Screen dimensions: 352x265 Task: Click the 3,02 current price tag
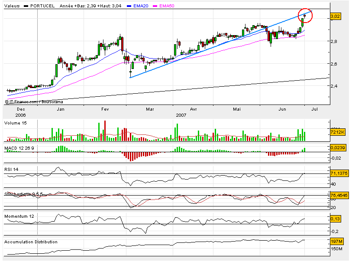[336, 16]
